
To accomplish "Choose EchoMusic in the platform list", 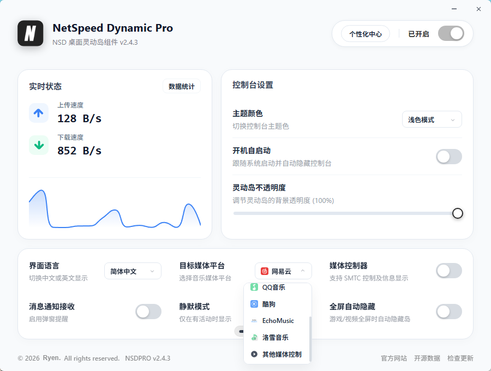I will (277, 321).
